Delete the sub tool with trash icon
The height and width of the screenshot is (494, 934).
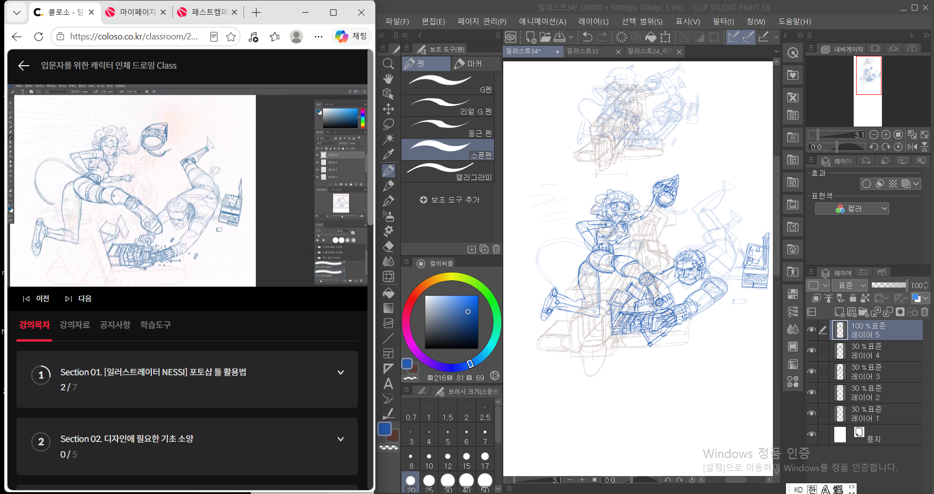tap(496, 249)
